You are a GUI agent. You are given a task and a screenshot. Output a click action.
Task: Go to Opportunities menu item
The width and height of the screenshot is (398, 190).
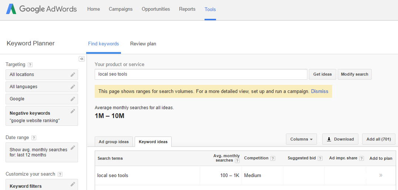coord(156,9)
